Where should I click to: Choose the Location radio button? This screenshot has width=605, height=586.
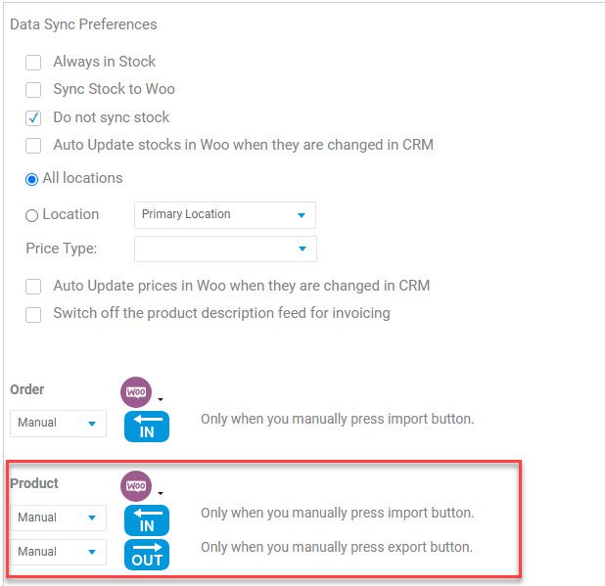pyautogui.click(x=31, y=215)
